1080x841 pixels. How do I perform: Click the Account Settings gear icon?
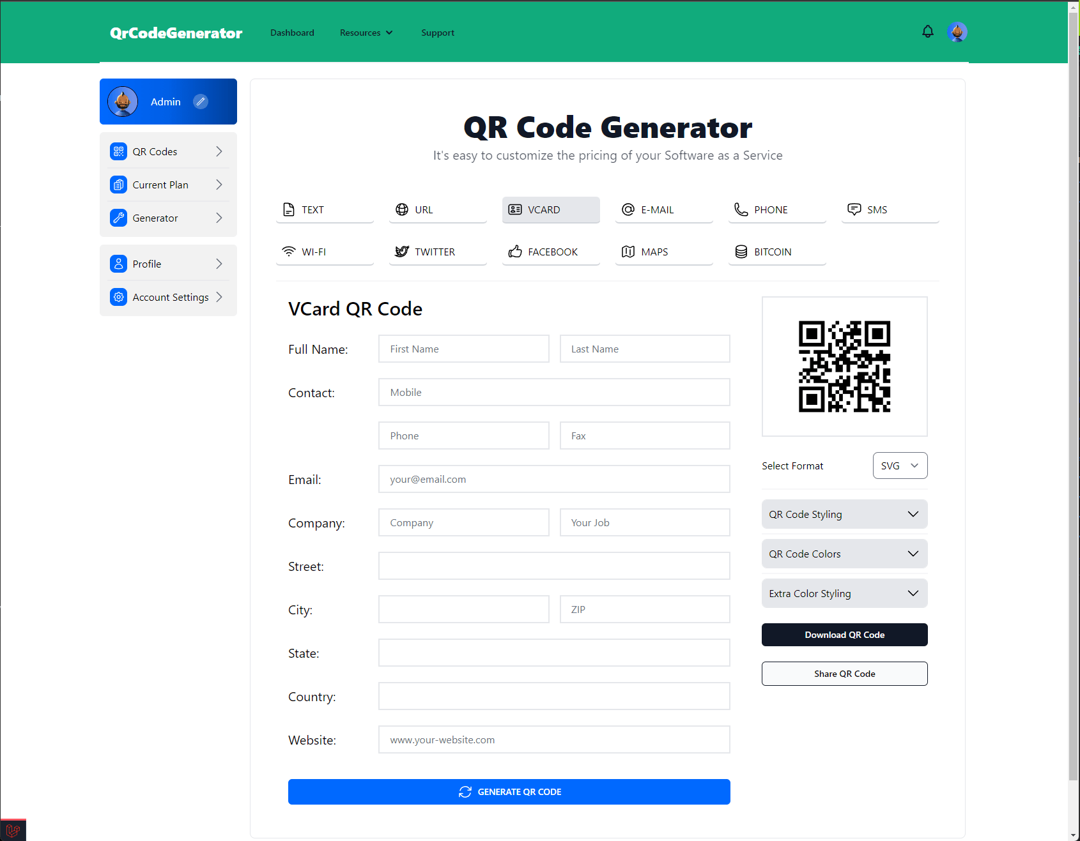pyautogui.click(x=118, y=297)
